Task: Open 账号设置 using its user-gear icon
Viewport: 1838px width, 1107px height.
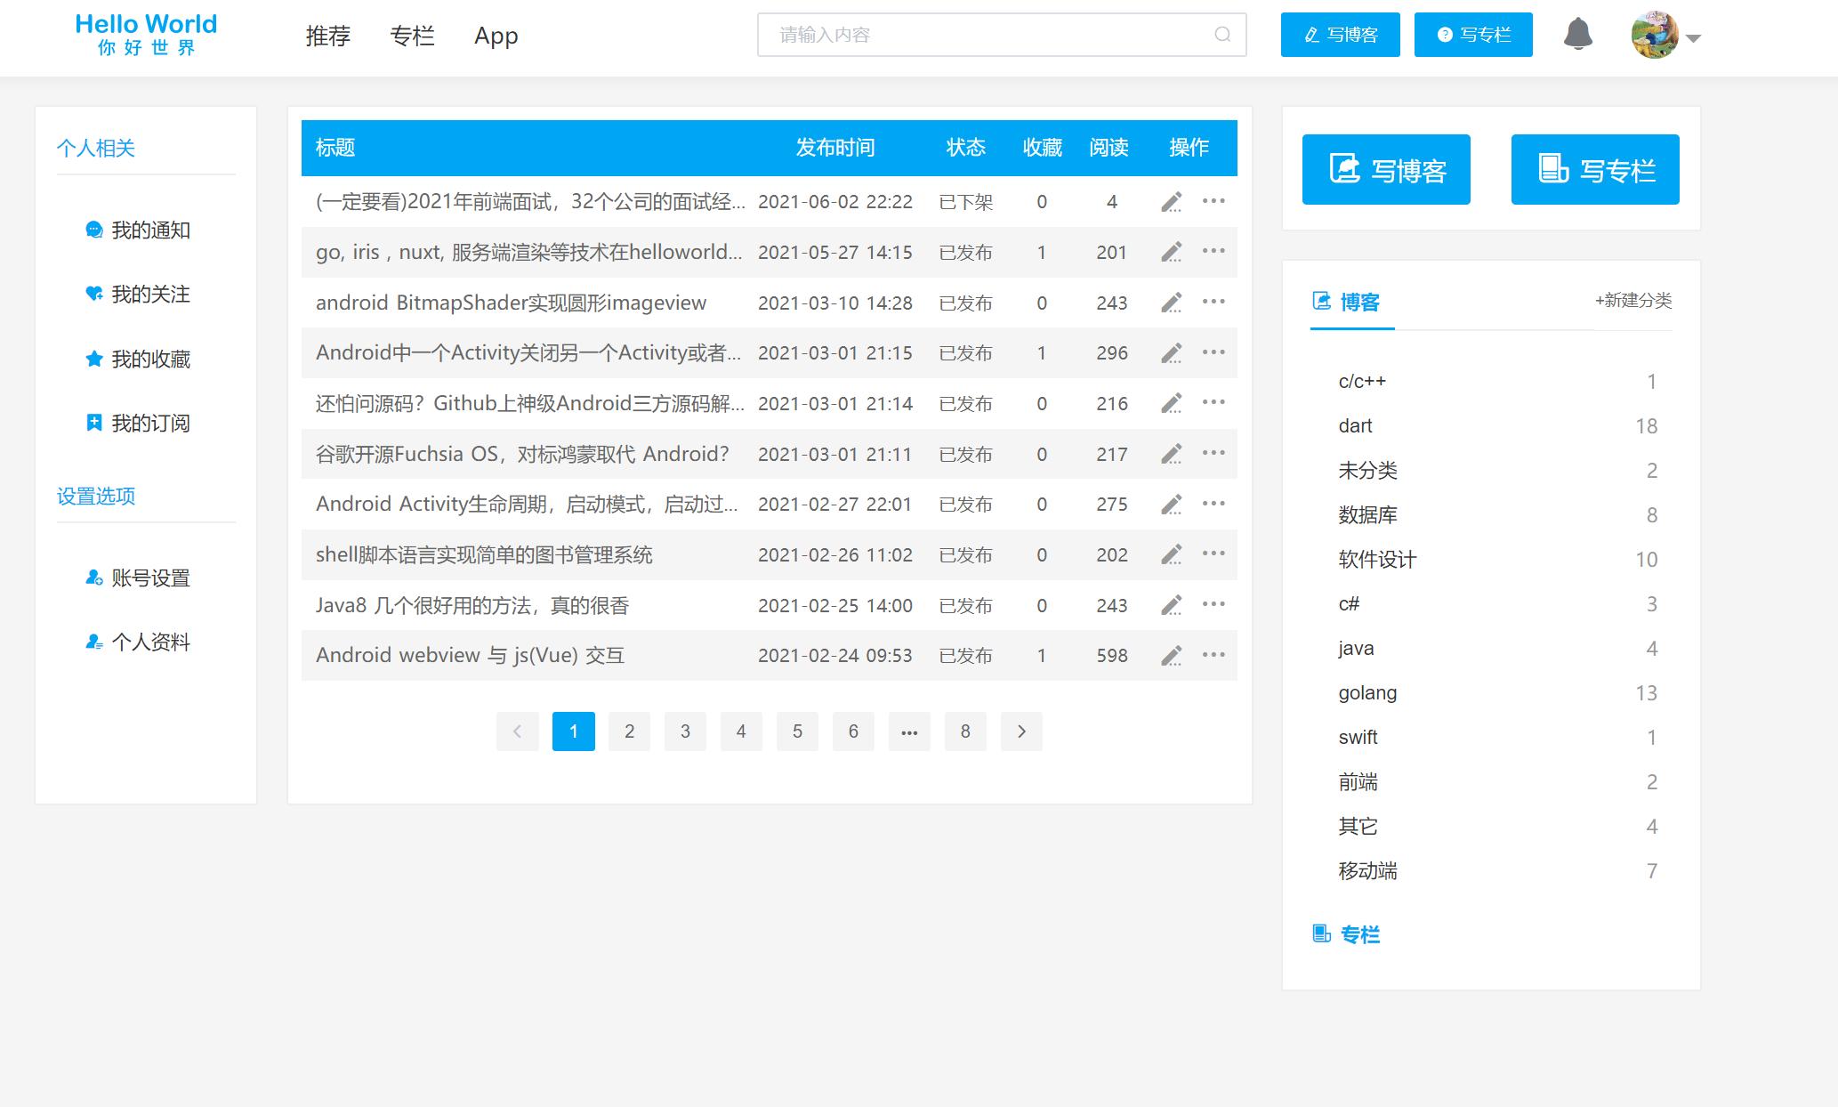Action: pos(93,578)
